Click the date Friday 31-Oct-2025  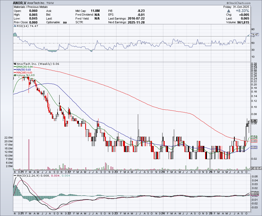pyautogui.click(x=236, y=7)
